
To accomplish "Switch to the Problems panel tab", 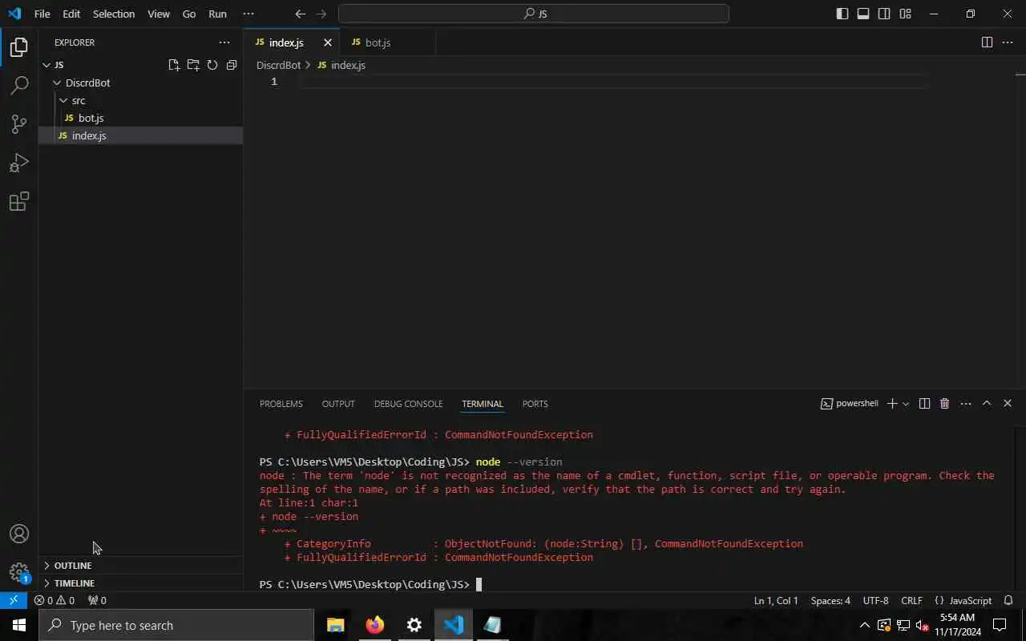I will [x=281, y=404].
